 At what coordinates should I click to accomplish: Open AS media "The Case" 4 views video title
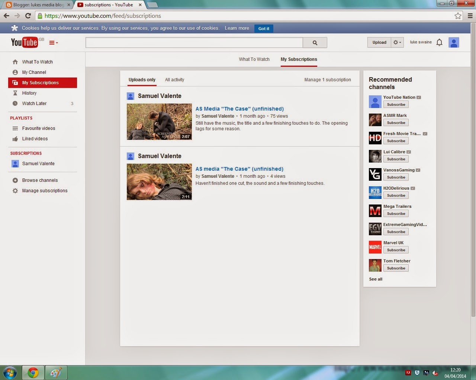click(239, 169)
